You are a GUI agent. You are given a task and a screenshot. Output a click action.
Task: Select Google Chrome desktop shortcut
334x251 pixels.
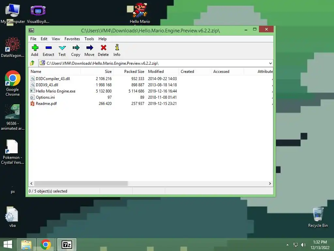(13, 83)
